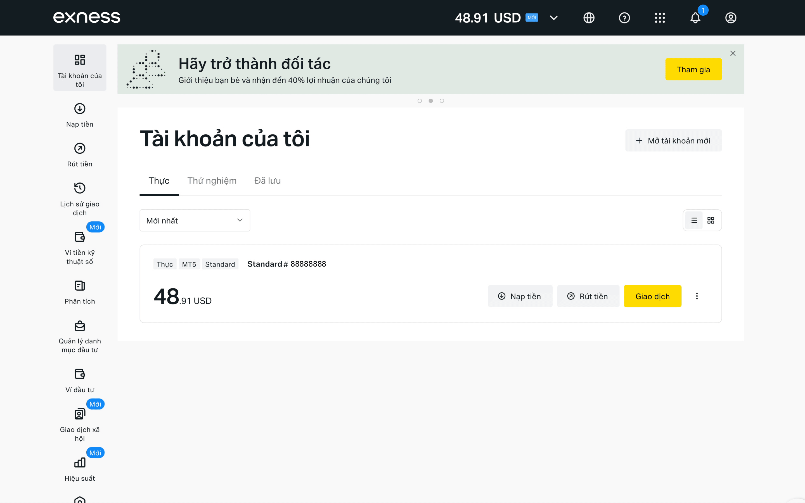This screenshot has width=805, height=503.
Task: Open the help question mark icon
Action: coord(624,18)
